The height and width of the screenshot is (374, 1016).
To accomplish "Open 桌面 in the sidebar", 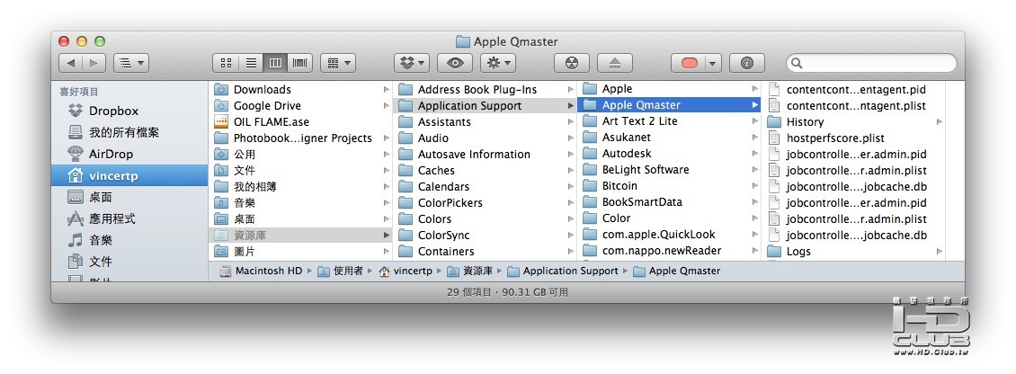I will pos(129,197).
